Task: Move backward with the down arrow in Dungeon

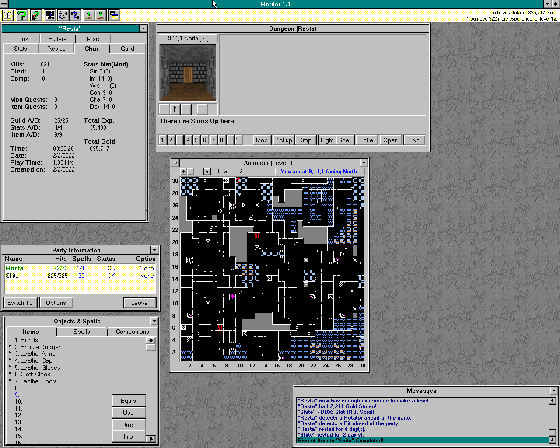Action: coord(202,109)
